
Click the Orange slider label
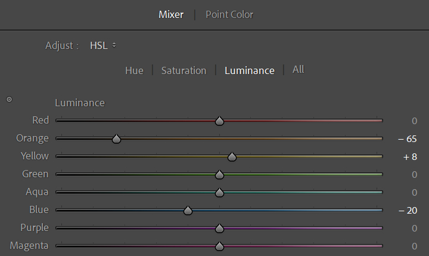[x=32, y=138]
